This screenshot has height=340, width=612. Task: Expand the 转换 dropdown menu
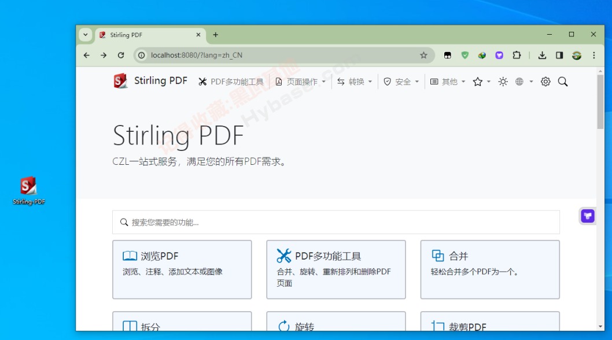pos(355,82)
